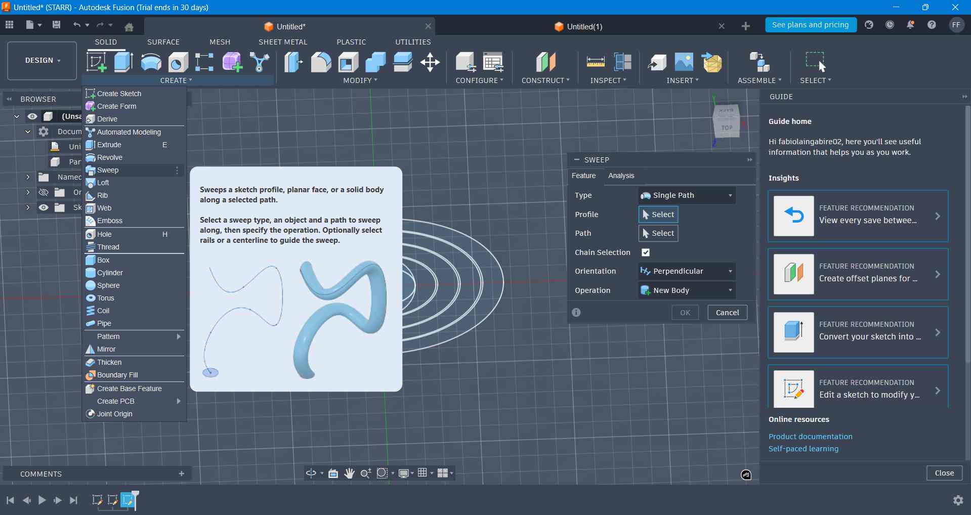Open the Self-paced learning link

click(x=803, y=449)
